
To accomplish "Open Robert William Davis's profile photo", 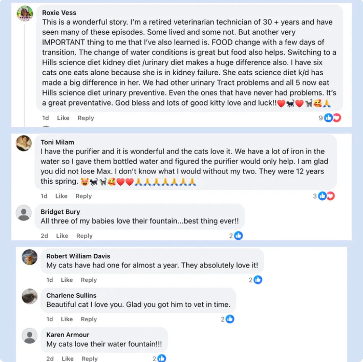I will click(29, 257).
